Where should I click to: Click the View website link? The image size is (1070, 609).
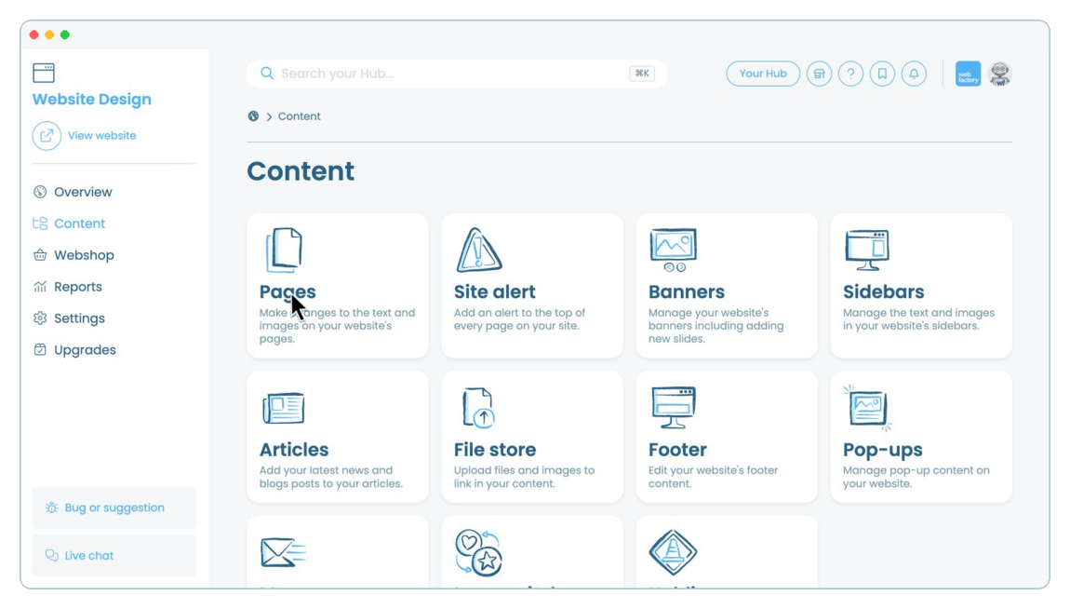click(101, 136)
